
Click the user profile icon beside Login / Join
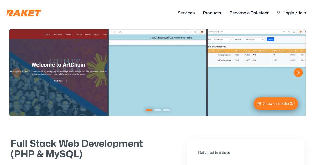coord(279,13)
